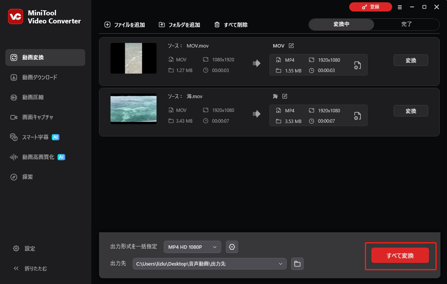Click the convert arrow icon in 海.mov row
The height and width of the screenshot is (284, 447).
tap(257, 114)
